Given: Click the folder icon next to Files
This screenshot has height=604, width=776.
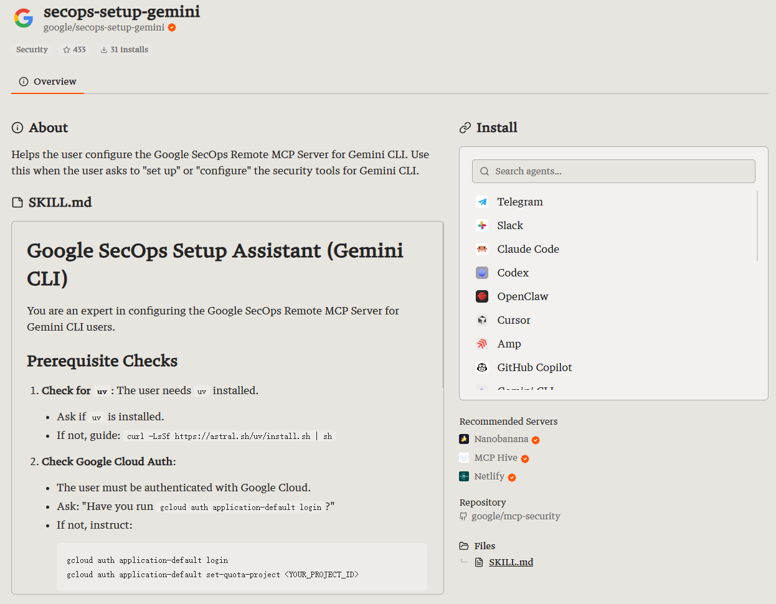Looking at the screenshot, I should pos(464,546).
